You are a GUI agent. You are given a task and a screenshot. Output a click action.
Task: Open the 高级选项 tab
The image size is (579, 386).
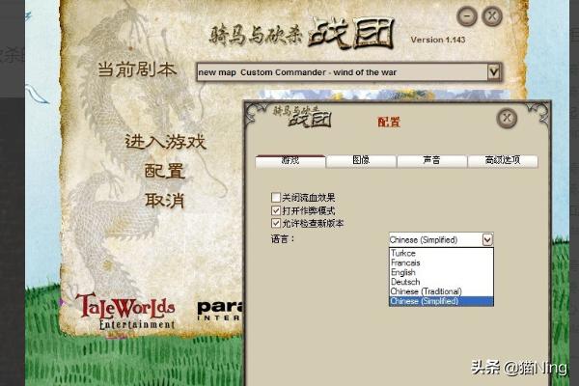click(503, 160)
